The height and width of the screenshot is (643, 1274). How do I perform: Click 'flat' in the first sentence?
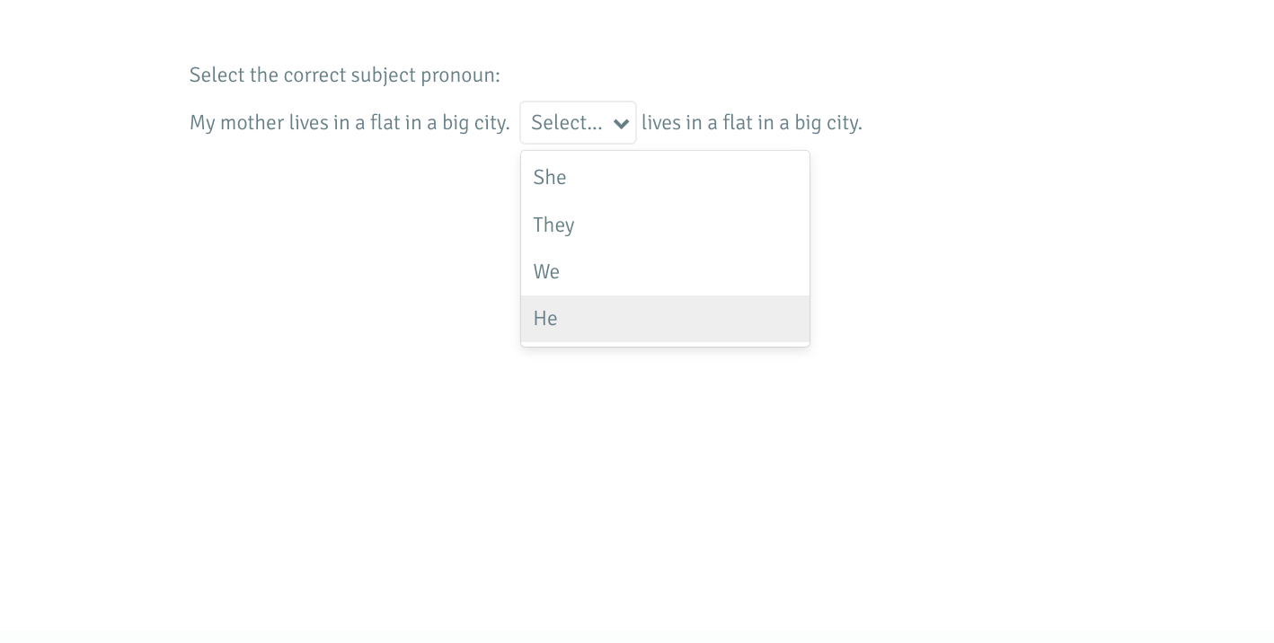385,123
